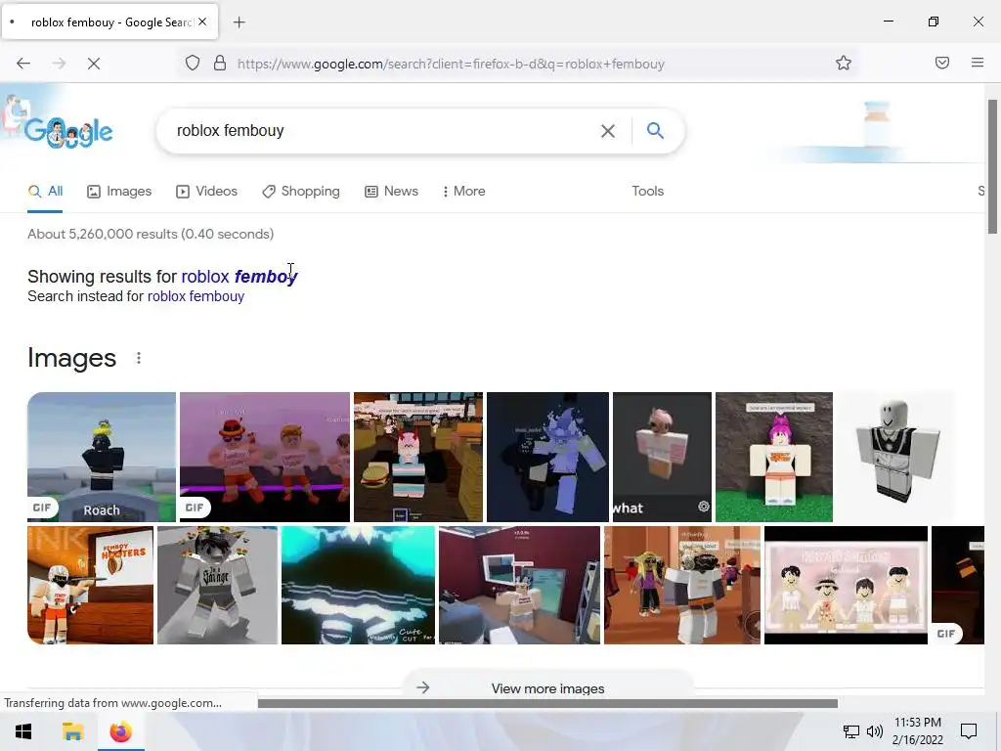Open Windows notification center
Image resolution: width=1001 pixels, height=751 pixels.
coord(969,731)
